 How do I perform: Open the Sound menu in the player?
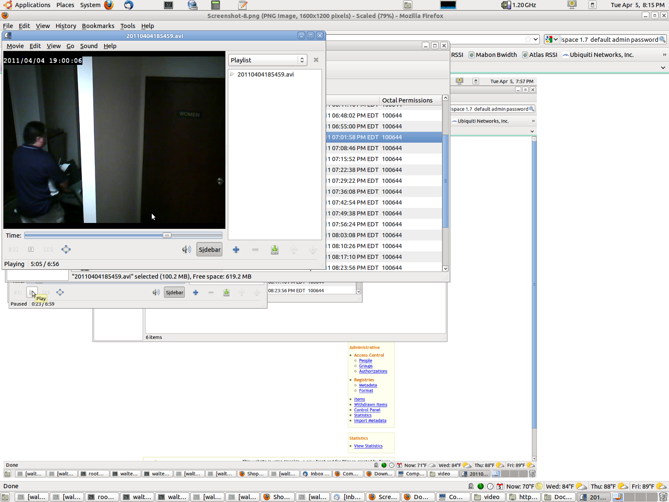pyautogui.click(x=89, y=46)
